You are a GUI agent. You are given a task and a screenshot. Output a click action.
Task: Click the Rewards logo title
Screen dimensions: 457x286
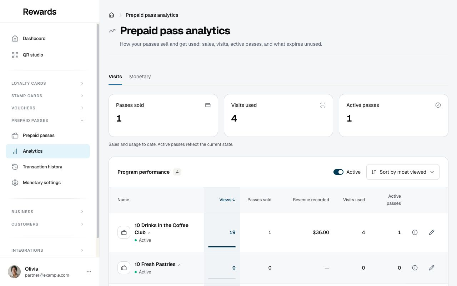(x=40, y=12)
